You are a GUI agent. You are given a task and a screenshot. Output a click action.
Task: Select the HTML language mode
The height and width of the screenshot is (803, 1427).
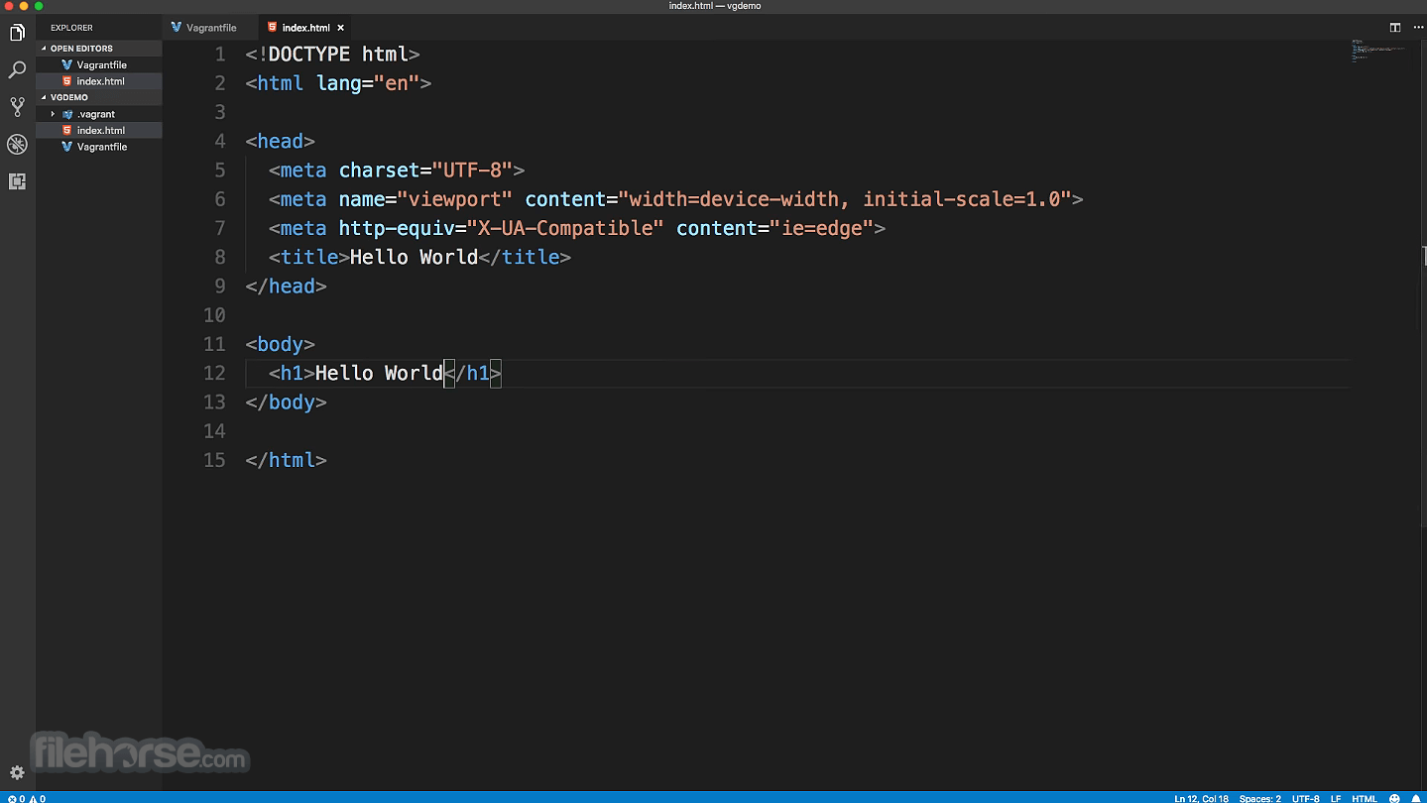1365,798
